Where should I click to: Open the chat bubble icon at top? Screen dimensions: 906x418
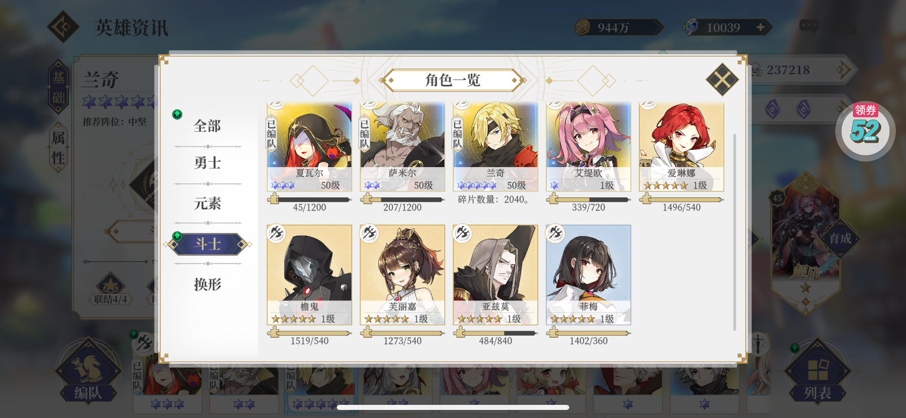point(809,26)
